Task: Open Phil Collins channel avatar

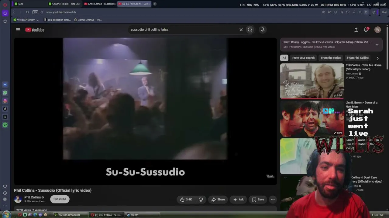Action: pos(18,199)
